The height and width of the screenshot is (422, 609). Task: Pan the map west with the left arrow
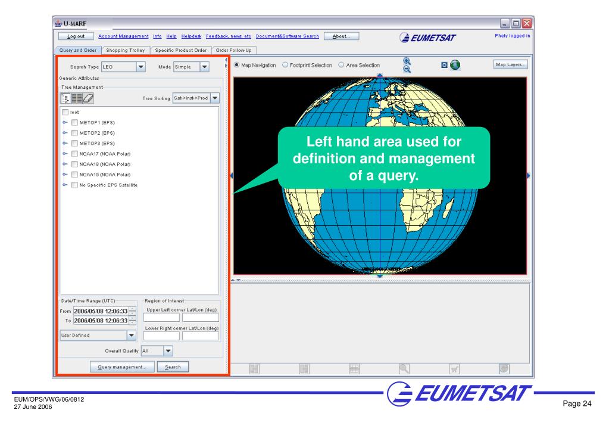[232, 176]
